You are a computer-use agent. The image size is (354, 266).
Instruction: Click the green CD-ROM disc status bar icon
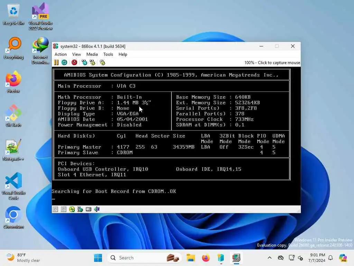[72, 209]
